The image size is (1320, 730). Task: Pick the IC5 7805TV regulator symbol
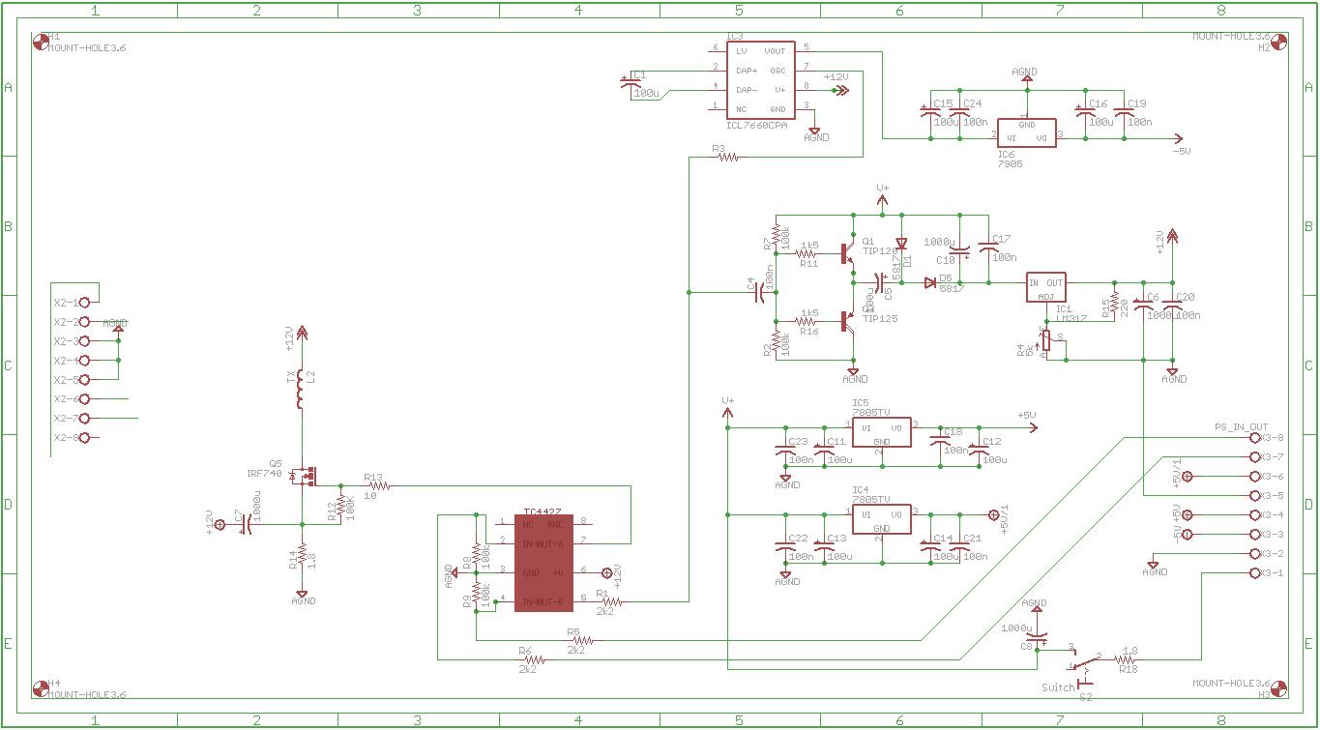[x=881, y=432]
